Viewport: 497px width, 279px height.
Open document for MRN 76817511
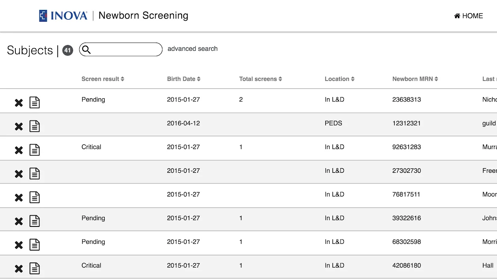click(x=35, y=197)
